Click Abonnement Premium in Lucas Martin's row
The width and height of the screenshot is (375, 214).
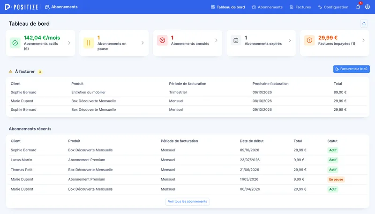click(x=87, y=160)
